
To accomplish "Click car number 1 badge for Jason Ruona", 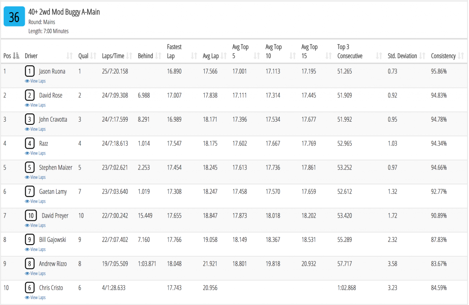I will pyautogui.click(x=29, y=71).
